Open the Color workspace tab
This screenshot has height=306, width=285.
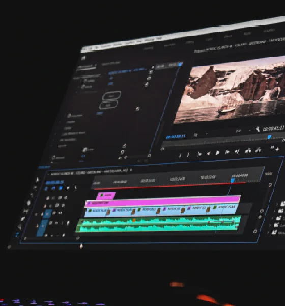[209, 39]
